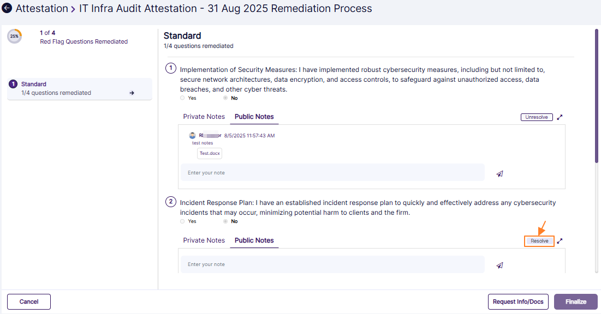The image size is (601, 314).
Task: Expand the notes panel for question 2
Action: [x=560, y=241]
